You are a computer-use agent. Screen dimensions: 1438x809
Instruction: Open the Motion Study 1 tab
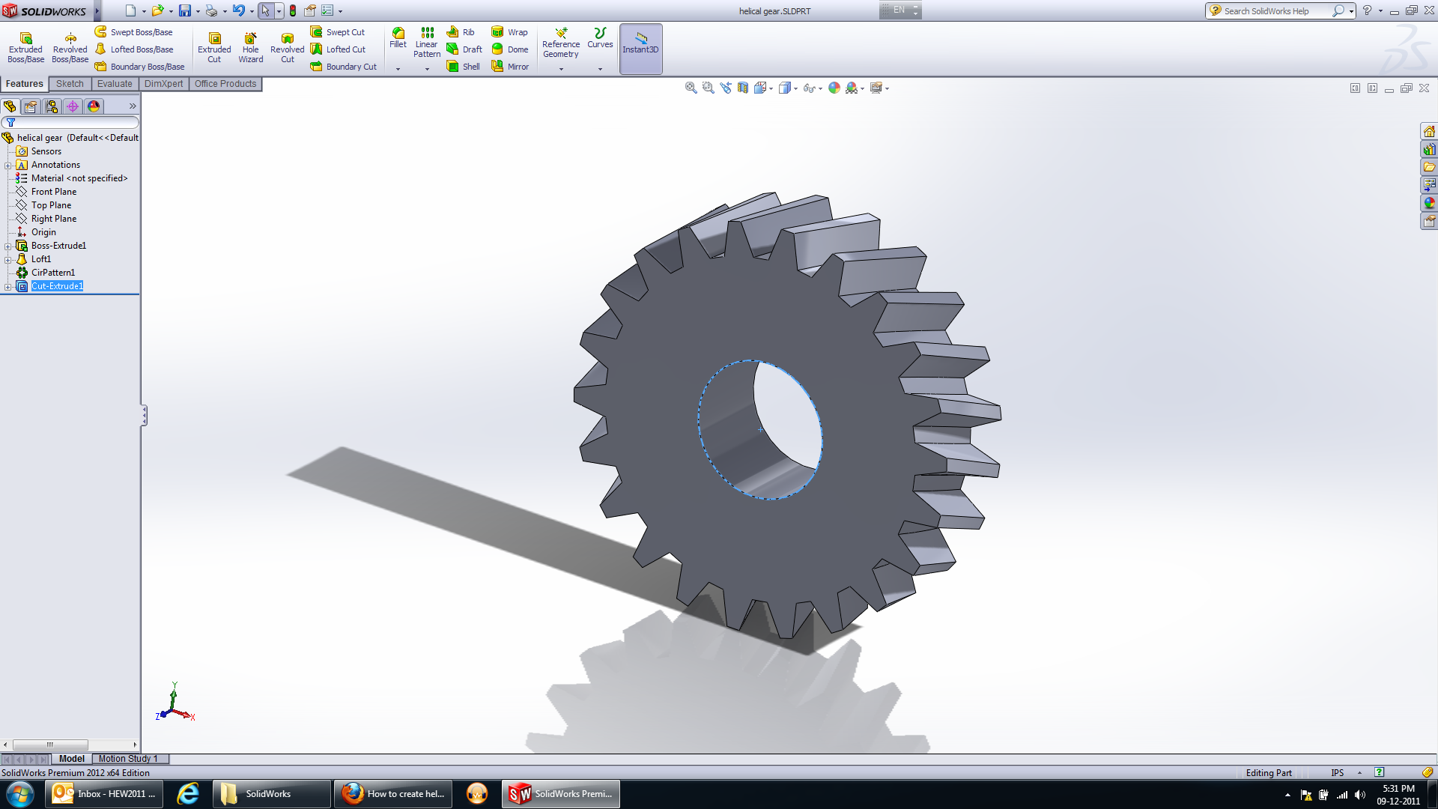coord(128,759)
